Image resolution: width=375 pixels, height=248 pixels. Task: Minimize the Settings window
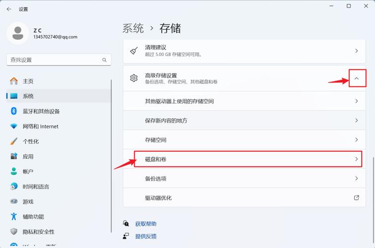click(331, 6)
